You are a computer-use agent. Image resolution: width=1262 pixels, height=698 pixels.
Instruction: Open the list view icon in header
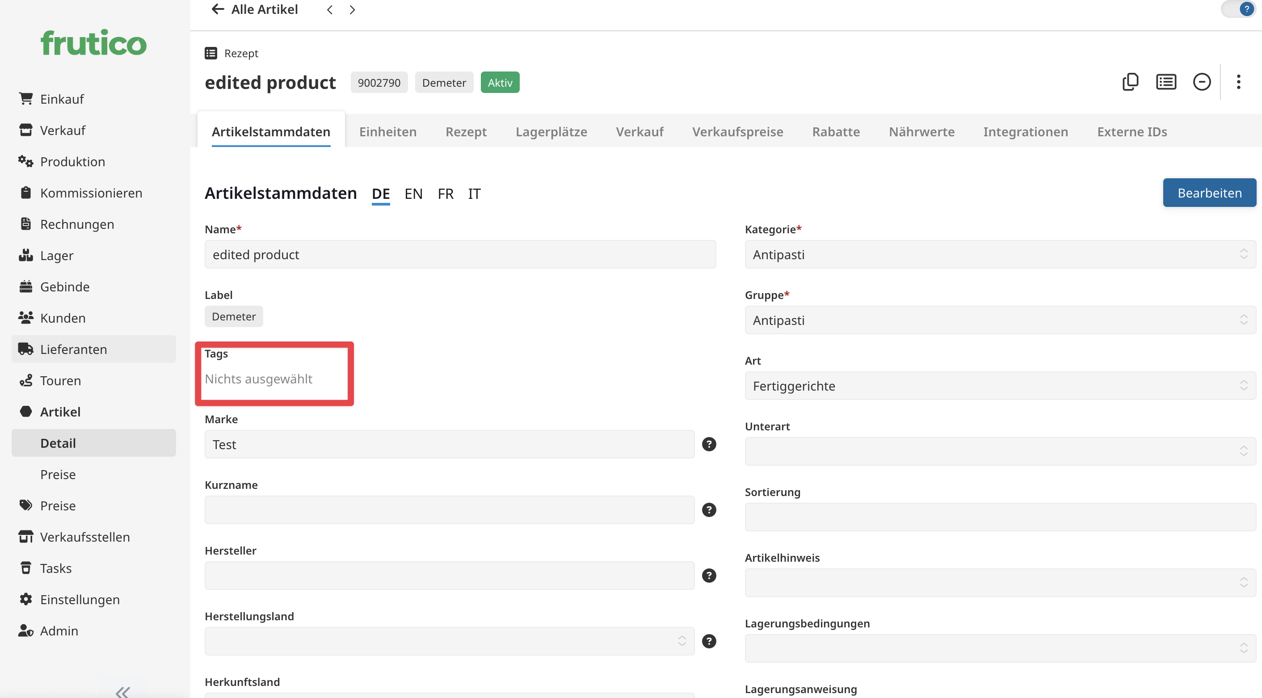tap(1166, 82)
